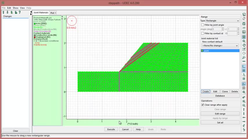This screenshot has width=248, height=139.
Task: Click the Outer boundary (0) legend text
Action: pos(42,31)
